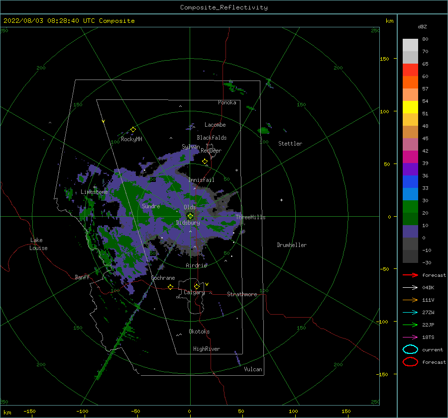The width and height of the screenshot is (448, 418).
Task: Click the Sylvan label
Action: pyautogui.click(x=191, y=147)
